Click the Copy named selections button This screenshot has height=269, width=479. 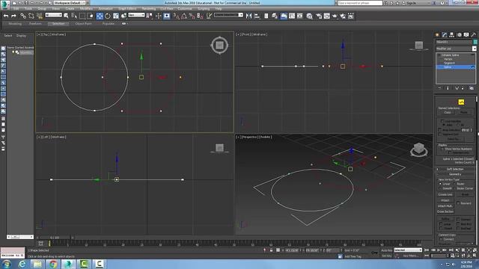448,112
